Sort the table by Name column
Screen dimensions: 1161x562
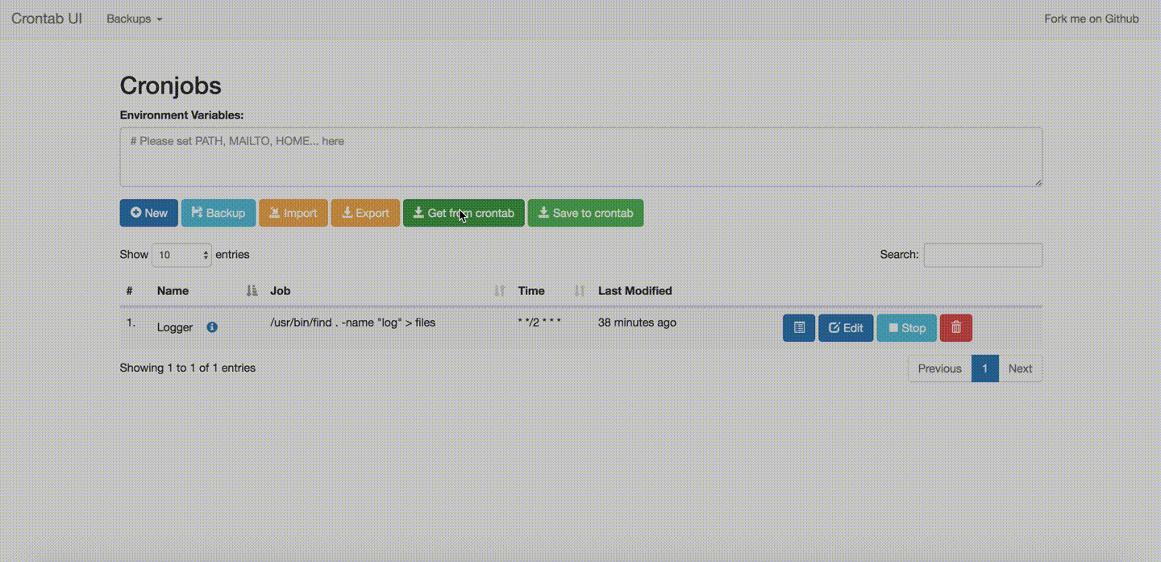[x=252, y=291]
